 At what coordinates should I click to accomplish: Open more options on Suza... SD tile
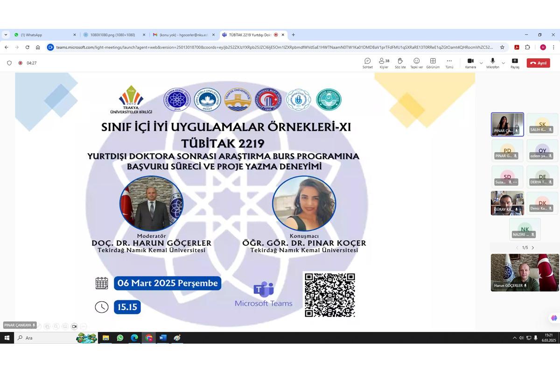point(515,182)
